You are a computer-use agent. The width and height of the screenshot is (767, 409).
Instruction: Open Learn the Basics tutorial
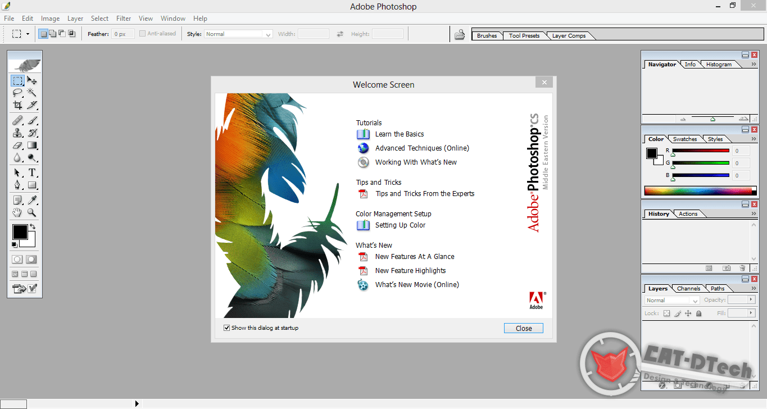400,134
